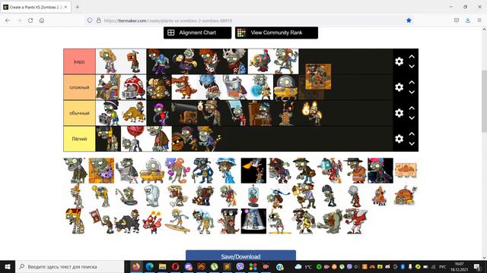Select the blue bonnet lady zombie
487x273 pixels.
(x=228, y=171)
